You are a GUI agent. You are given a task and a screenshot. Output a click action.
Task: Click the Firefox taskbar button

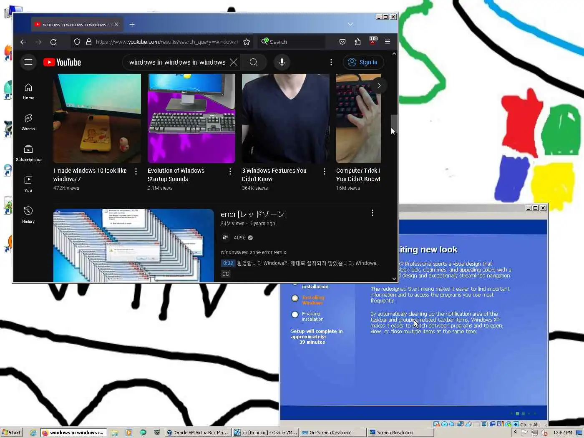pyautogui.click(x=74, y=433)
